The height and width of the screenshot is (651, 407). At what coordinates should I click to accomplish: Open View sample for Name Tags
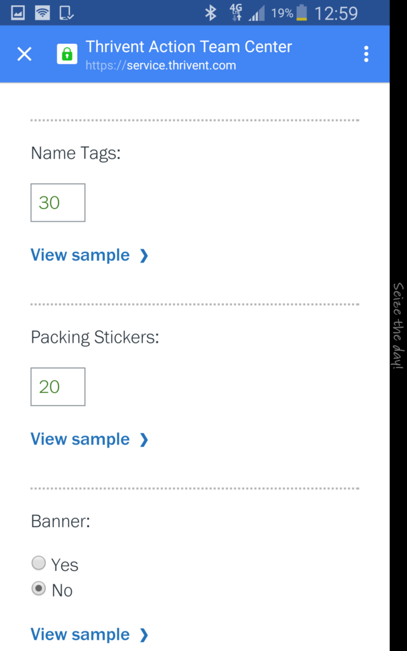[x=89, y=256]
